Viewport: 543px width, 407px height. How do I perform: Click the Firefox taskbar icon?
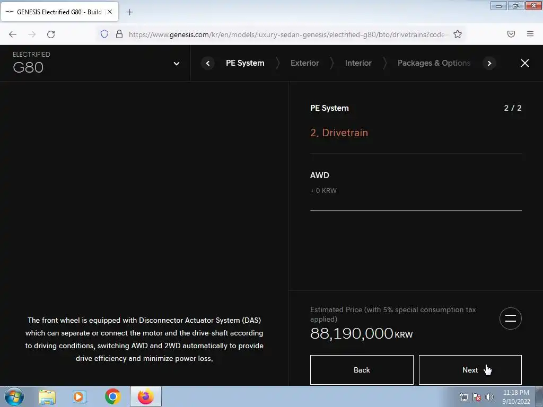(146, 396)
